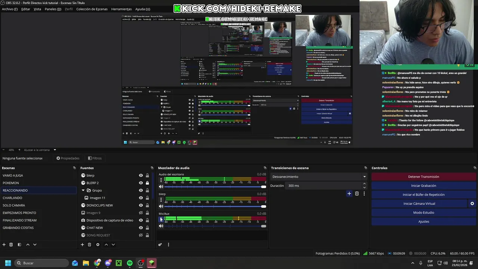This screenshot has height=269, width=478.
Task: Undock the Transiciones de escena panel
Action: [x=366, y=168]
